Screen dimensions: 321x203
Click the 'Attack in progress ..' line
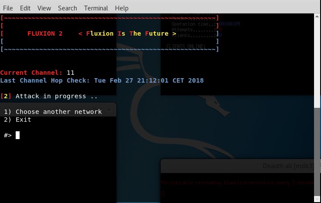point(49,96)
